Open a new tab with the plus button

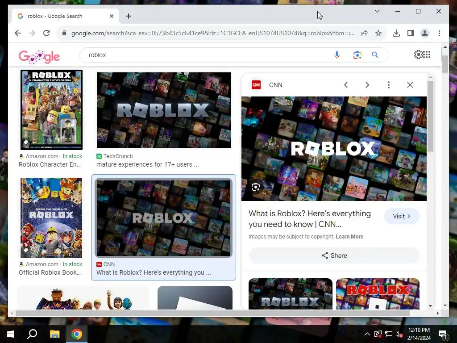[129, 16]
